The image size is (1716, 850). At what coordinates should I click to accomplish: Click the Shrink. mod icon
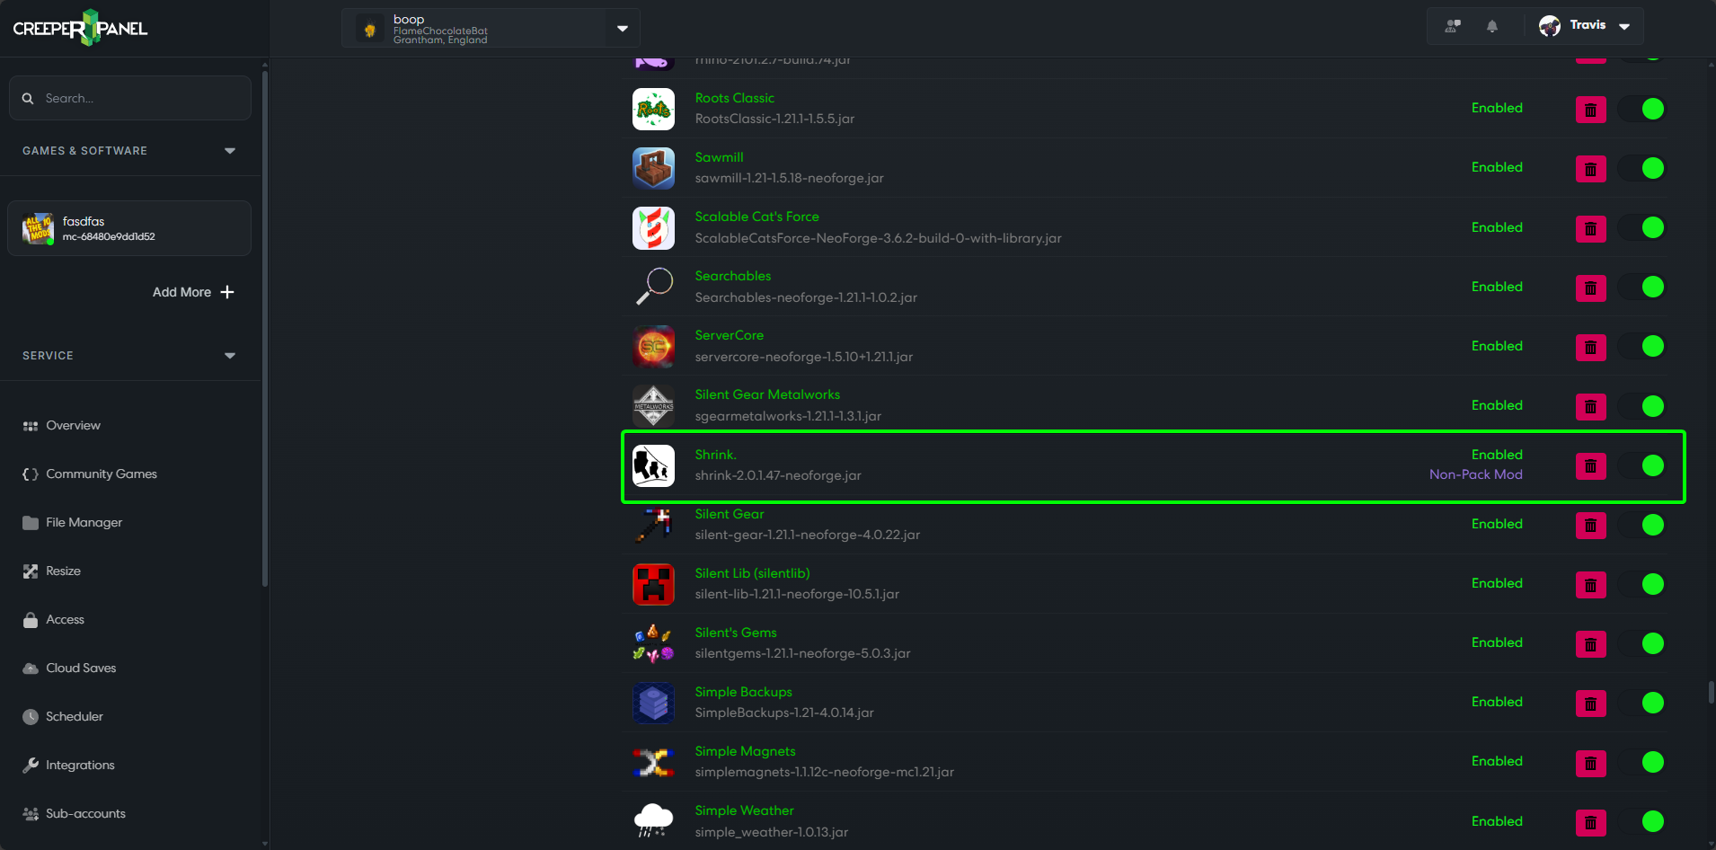(x=653, y=465)
